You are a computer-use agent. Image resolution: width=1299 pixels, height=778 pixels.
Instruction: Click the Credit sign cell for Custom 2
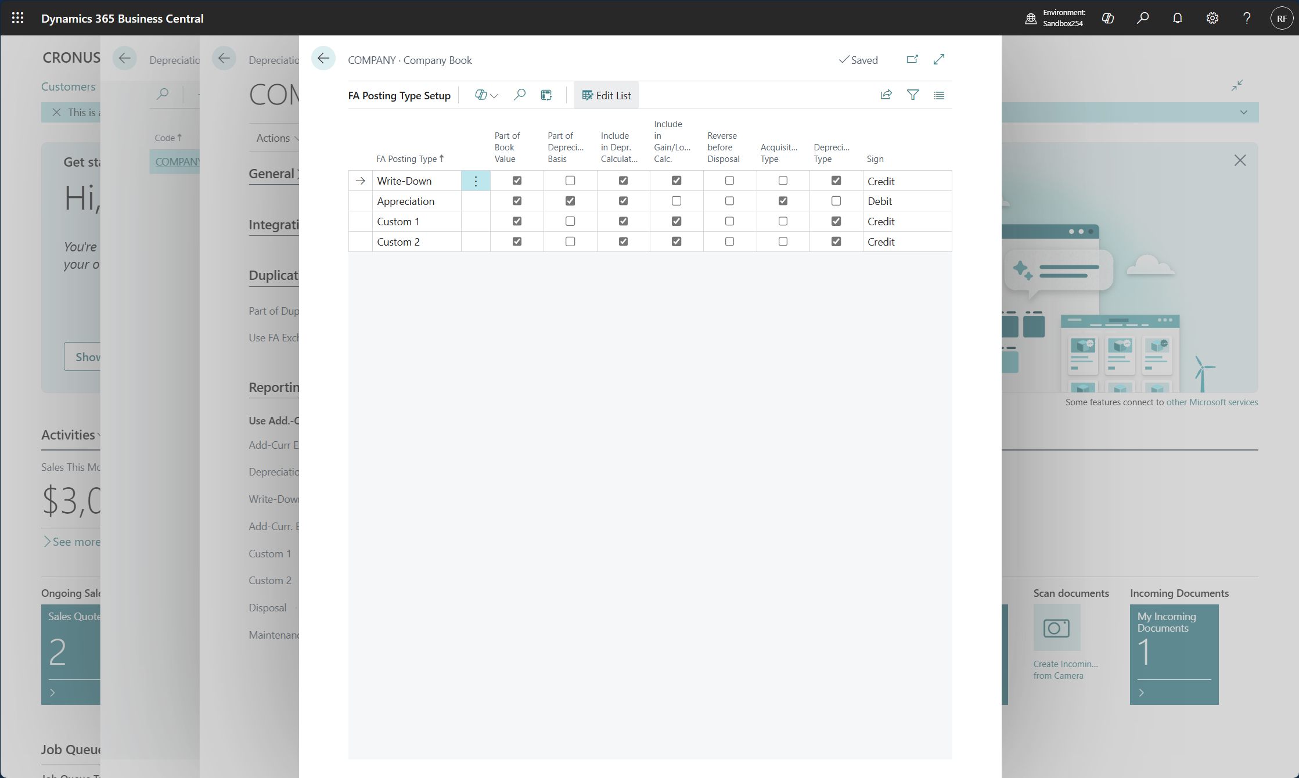(x=907, y=242)
